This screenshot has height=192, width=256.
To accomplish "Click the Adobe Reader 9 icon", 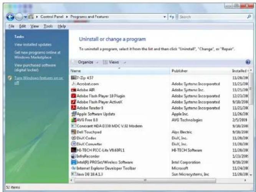I will point(74,108).
